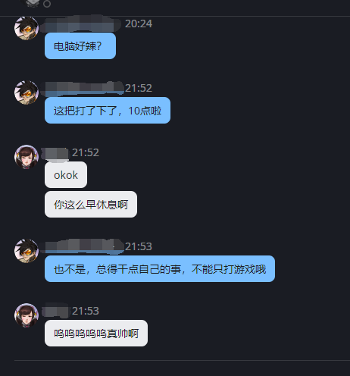350x376 pixels.
Task: Open the Tracer avatar above '这把打了下了' message
Action: click(x=27, y=92)
